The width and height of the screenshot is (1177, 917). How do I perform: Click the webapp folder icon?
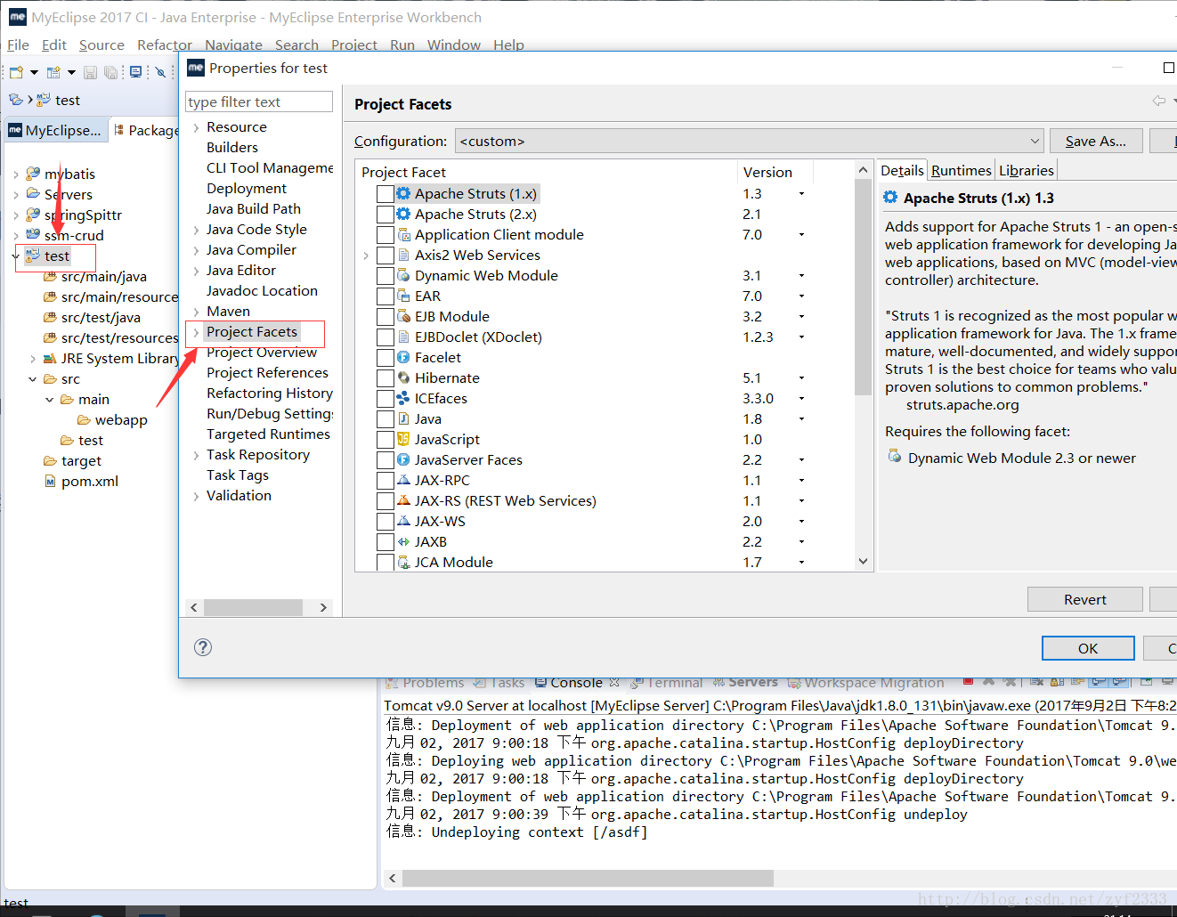click(x=84, y=419)
